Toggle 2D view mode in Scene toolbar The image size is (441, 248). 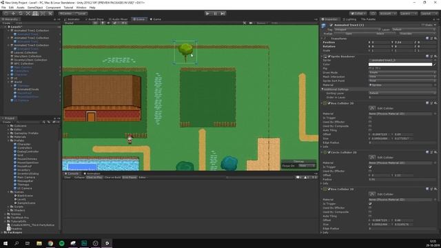pos(96,23)
